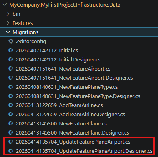Open 20260408140631_NewFeaturePlaneType.cs file
The height and width of the screenshot is (157, 158).
(x=67, y=87)
